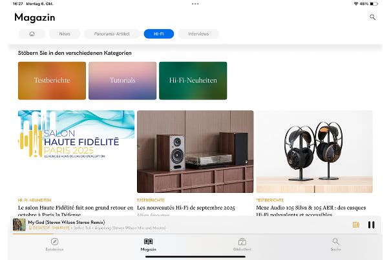Go to the Bibliothek tab icon
The width and height of the screenshot is (391, 260).
(x=242, y=242)
